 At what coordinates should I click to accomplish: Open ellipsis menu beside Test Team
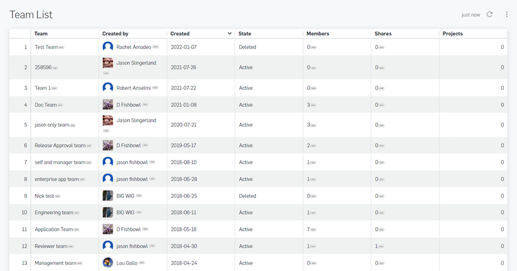tap(61, 47)
